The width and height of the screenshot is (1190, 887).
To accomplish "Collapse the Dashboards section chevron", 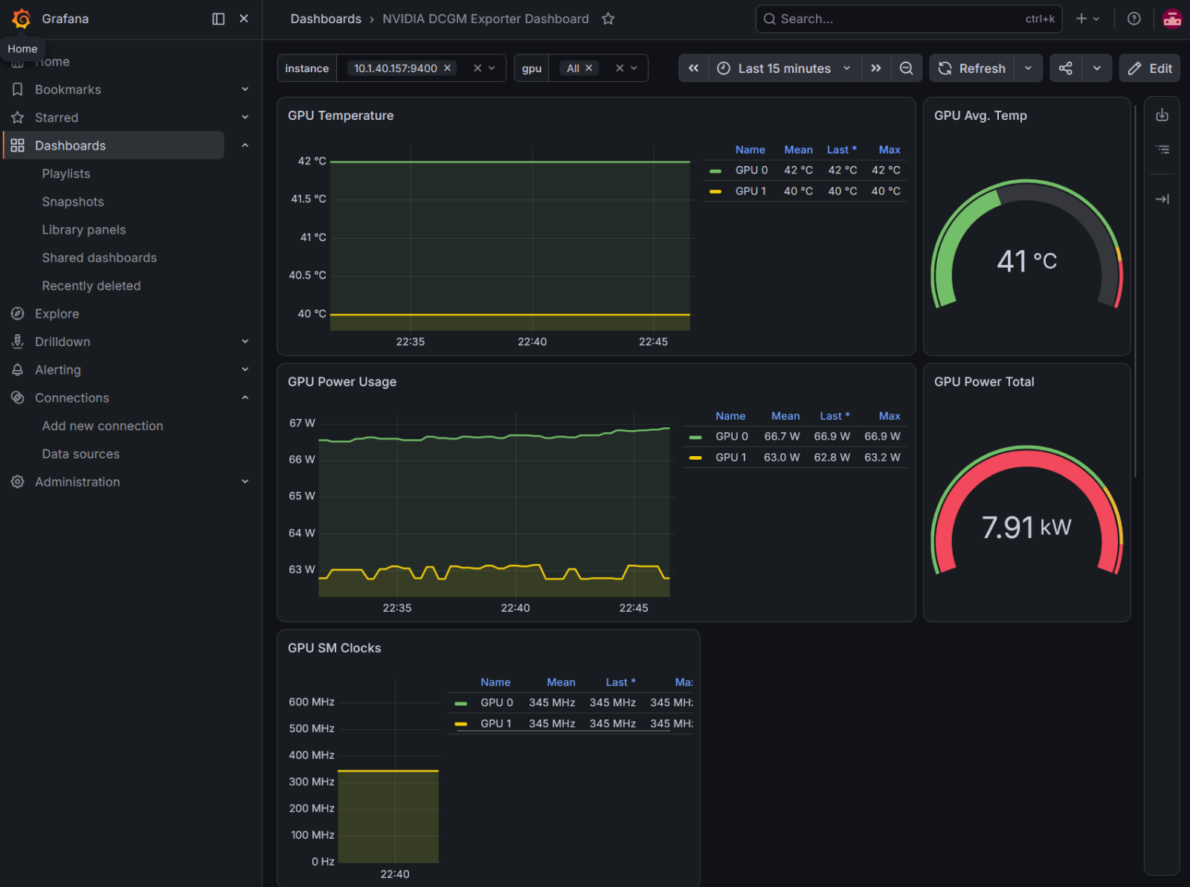I will (245, 146).
